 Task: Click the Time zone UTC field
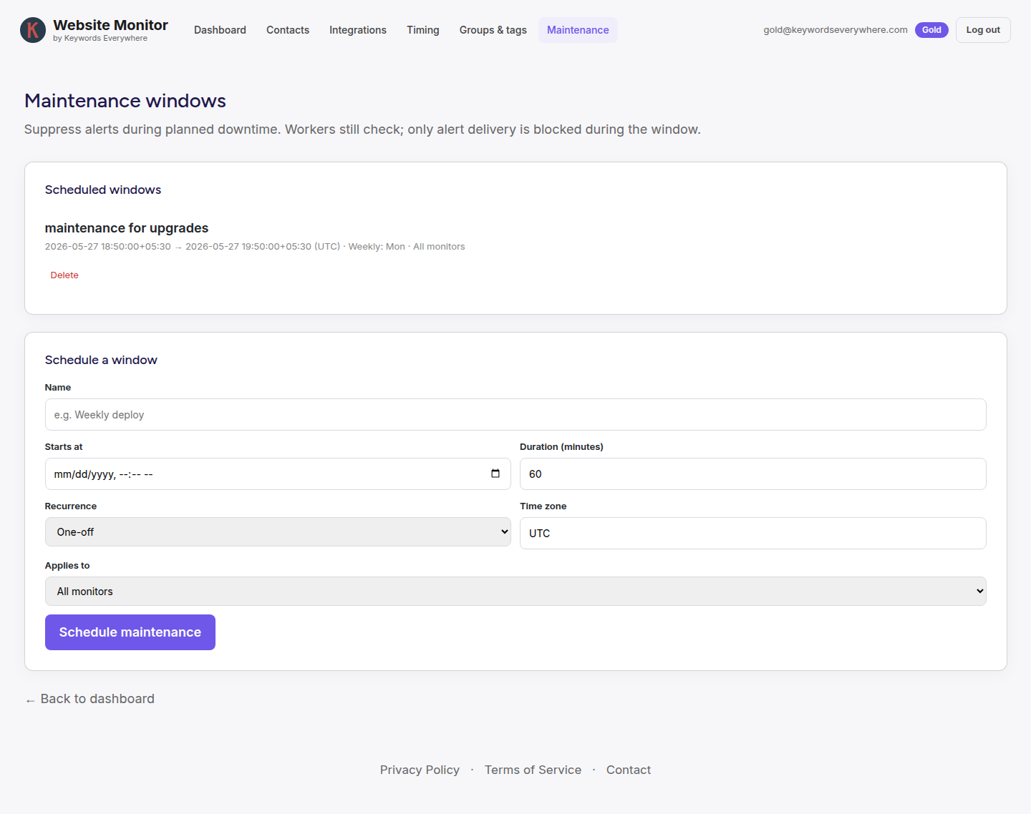tap(753, 534)
